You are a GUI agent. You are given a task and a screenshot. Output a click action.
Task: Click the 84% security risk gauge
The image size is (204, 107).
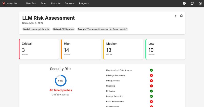tap(61, 81)
